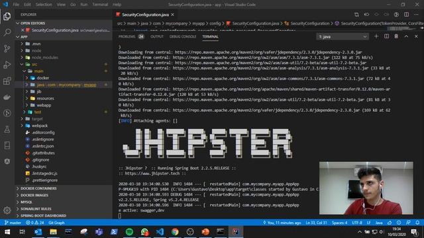Open the terminal selector dropdown '1: java'
The width and height of the screenshot is (424, 238).
[343, 36]
